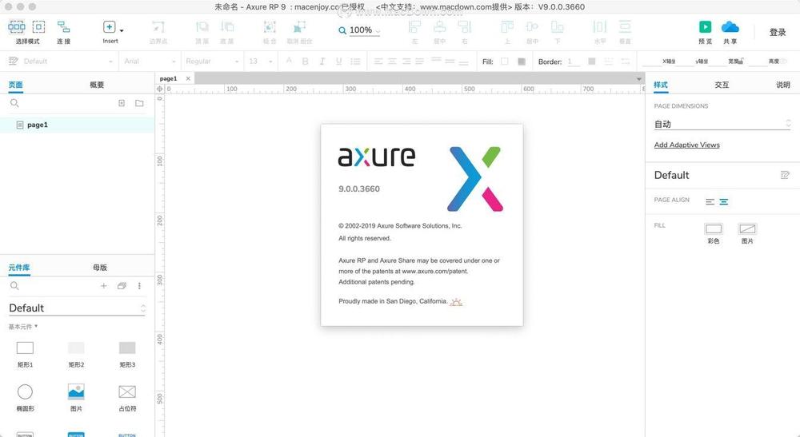Open the 100% zoom dropdown

(360, 30)
